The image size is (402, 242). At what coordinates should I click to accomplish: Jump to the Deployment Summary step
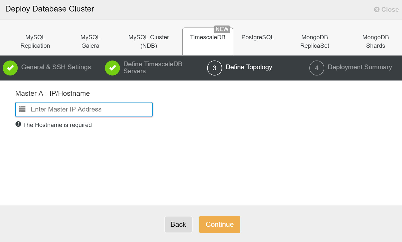pos(360,67)
